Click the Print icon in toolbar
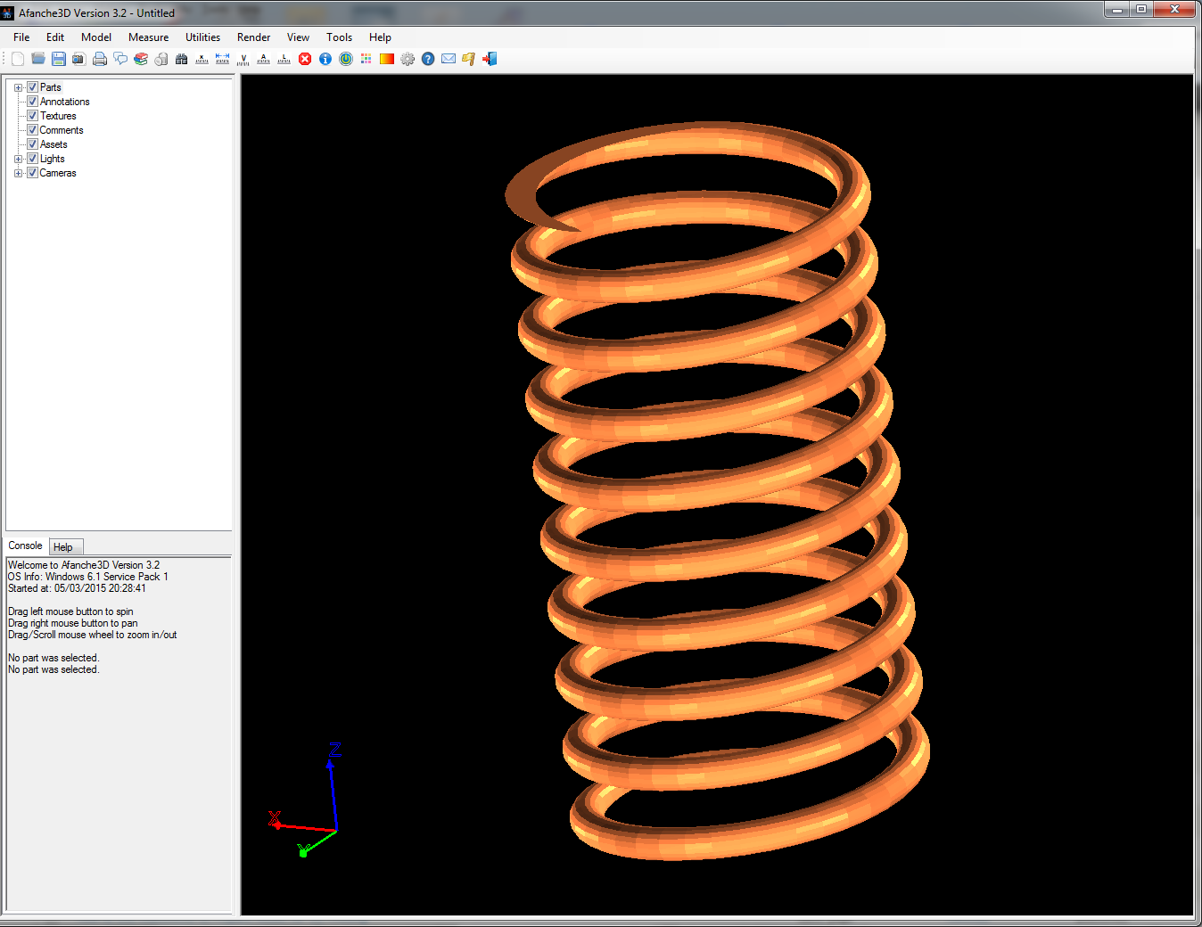 [x=100, y=59]
